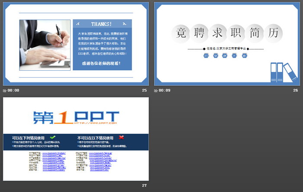Click the middle hexagon icon on slide 26
The height and width of the screenshot is (192, 303).
coord(225,56)
